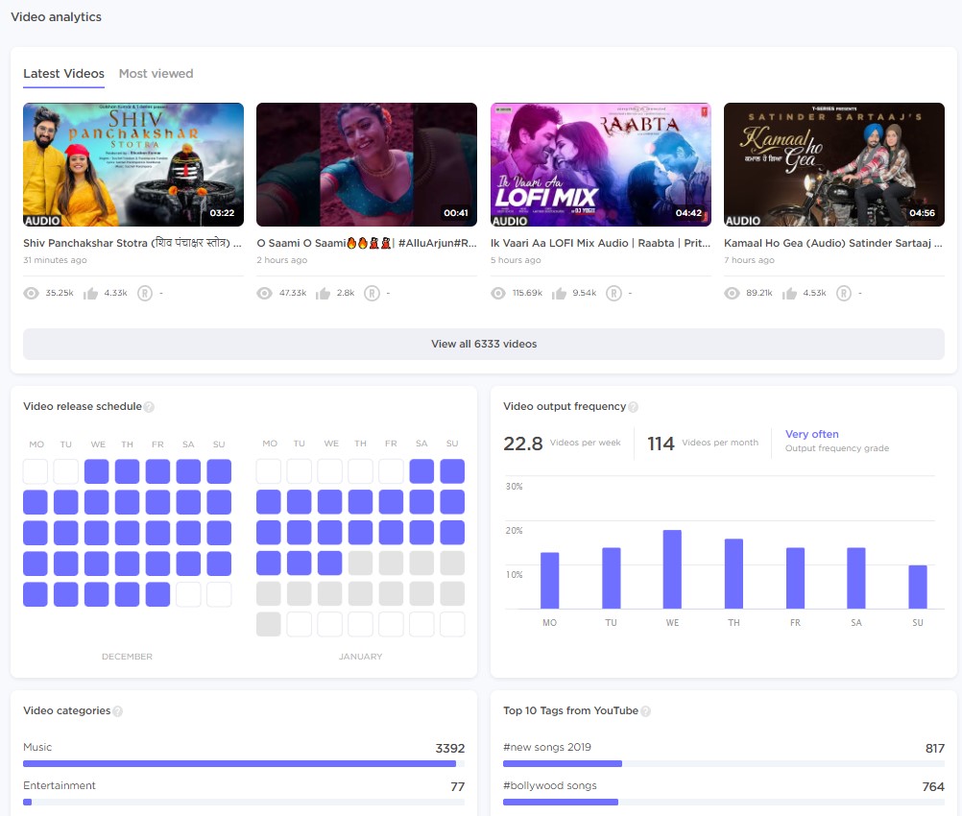Select the Latest Videos tab

pyautogui.click(x=63, y=74)
